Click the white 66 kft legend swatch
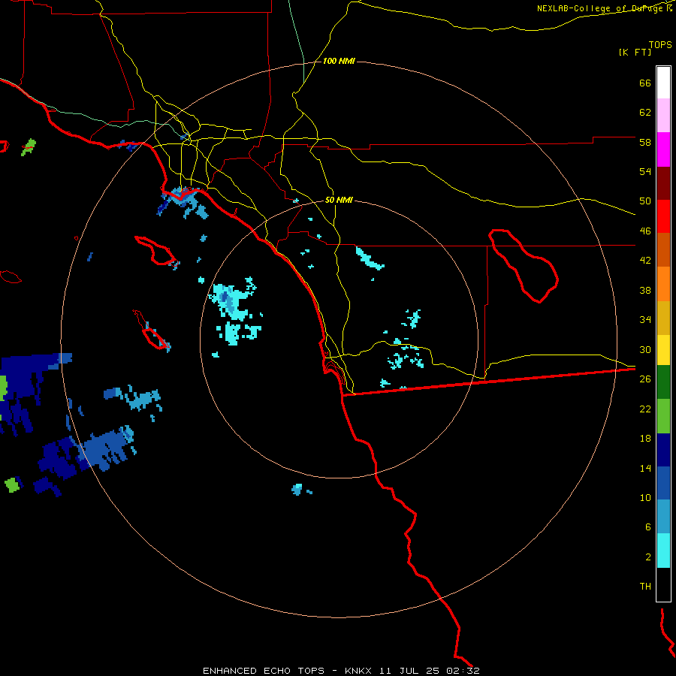This screenshot has height=676, width=676. 663,83
